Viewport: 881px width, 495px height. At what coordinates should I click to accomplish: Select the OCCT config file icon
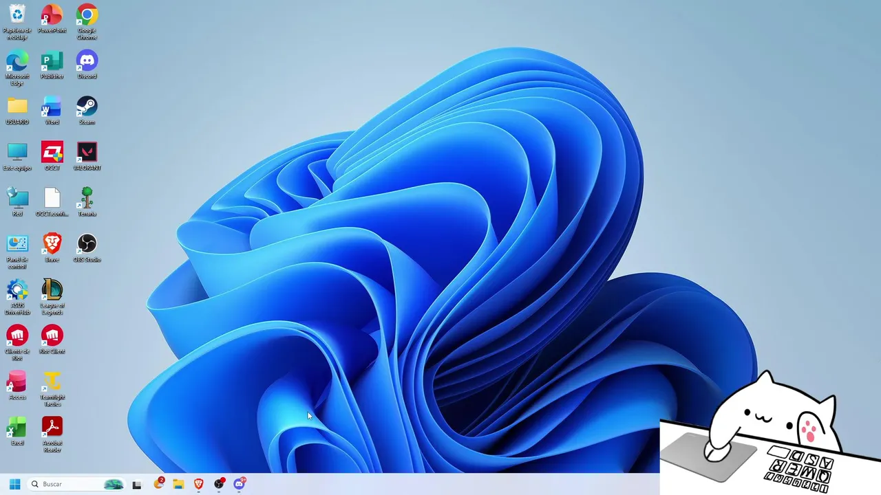tap(52, 202)
